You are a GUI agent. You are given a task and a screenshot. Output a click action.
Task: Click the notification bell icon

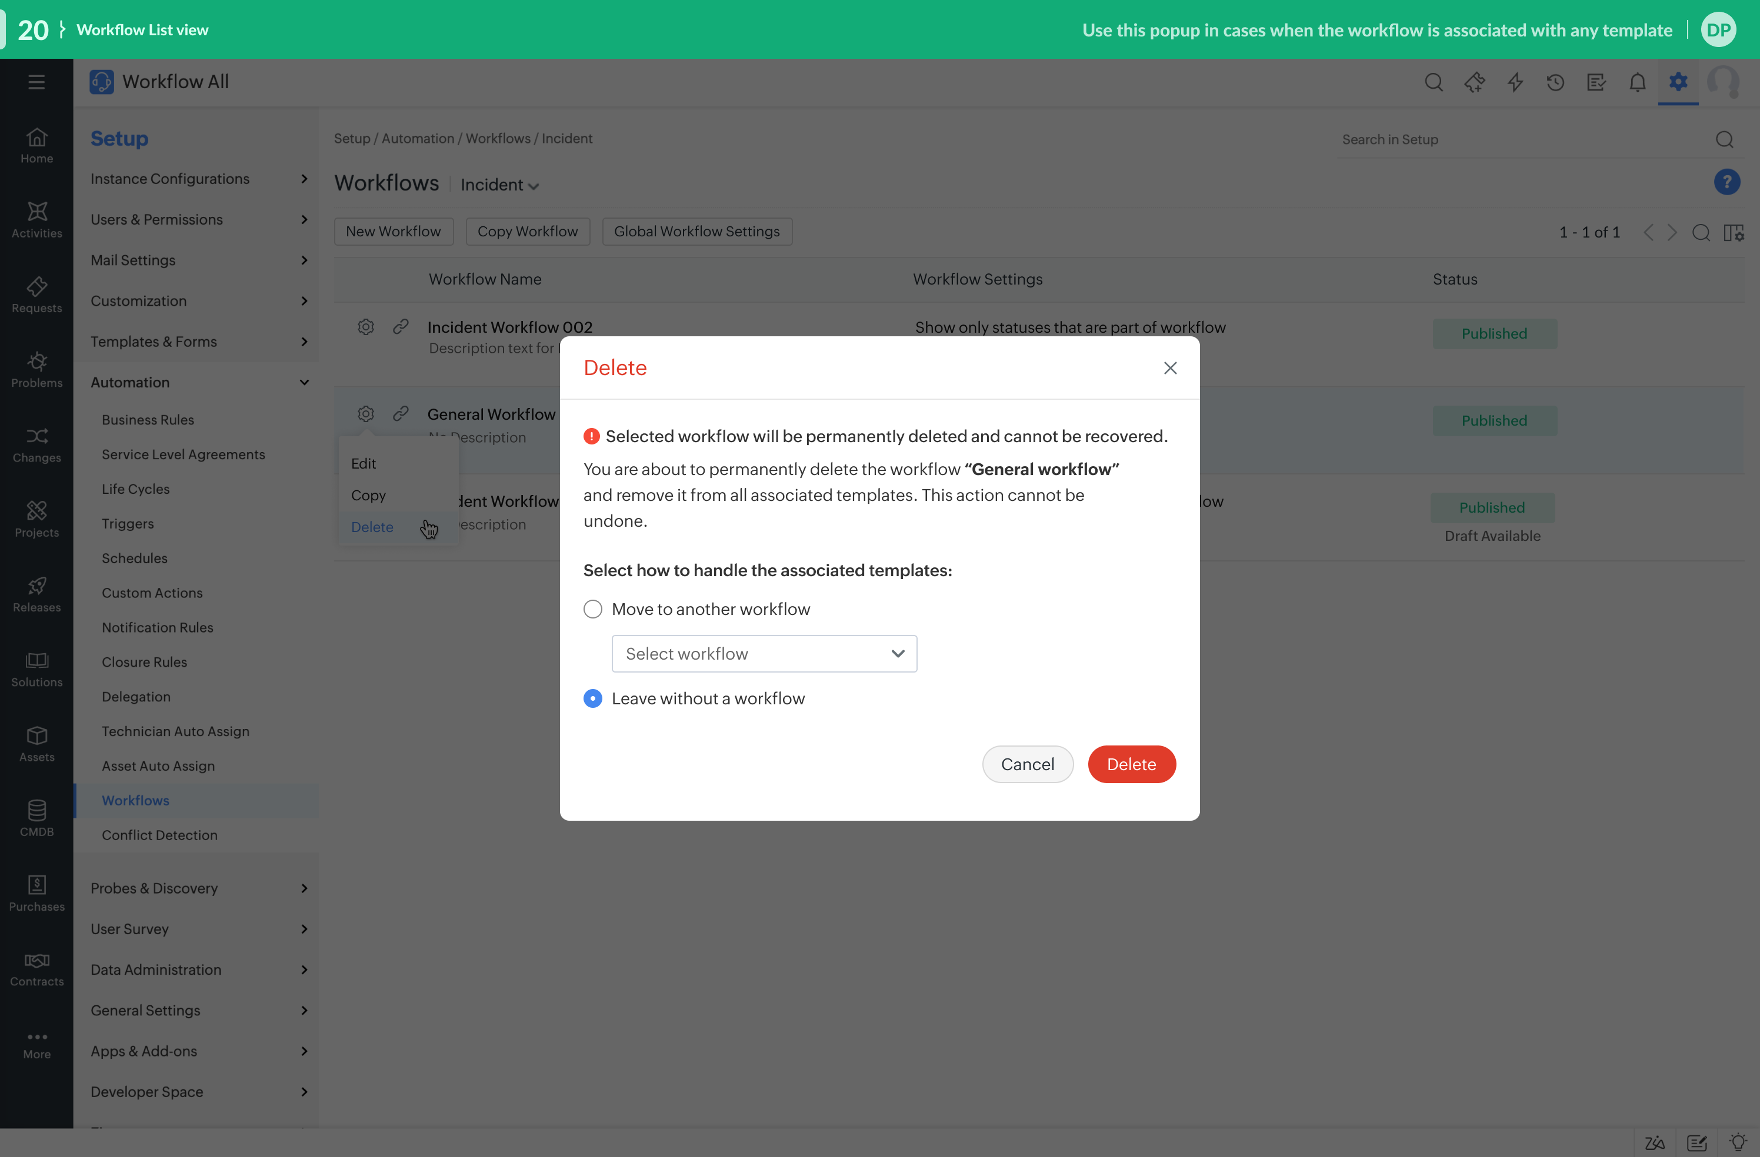click(1637, 82)
